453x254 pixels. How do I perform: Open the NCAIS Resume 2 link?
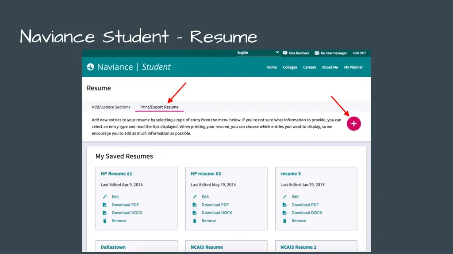[x=299, y=247]
